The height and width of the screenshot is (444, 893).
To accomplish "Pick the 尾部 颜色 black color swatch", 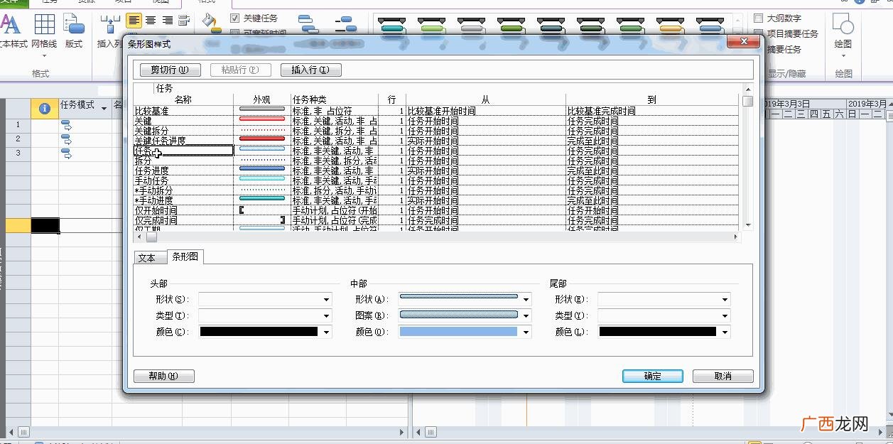I will [x=657, y=332].
